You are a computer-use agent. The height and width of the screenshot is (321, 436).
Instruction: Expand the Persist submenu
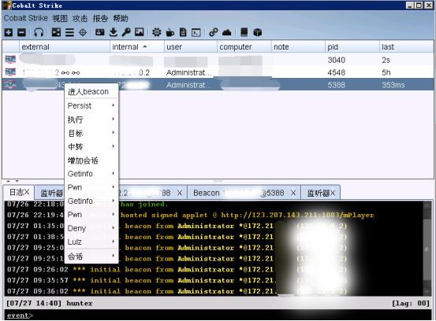click(x=91, y=105)
